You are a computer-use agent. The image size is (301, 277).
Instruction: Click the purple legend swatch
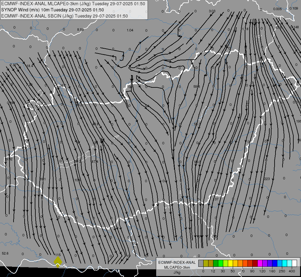265,263
